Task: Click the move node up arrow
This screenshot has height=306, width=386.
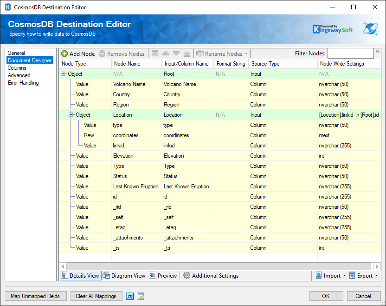Action: pyautogui.click(x=166, y=53)
